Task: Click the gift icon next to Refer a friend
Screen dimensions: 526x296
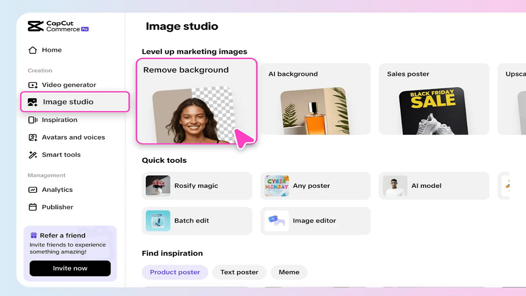Action: tap(35, 235)
